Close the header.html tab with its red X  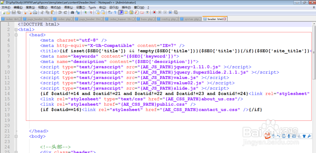(x=224, y=19)
